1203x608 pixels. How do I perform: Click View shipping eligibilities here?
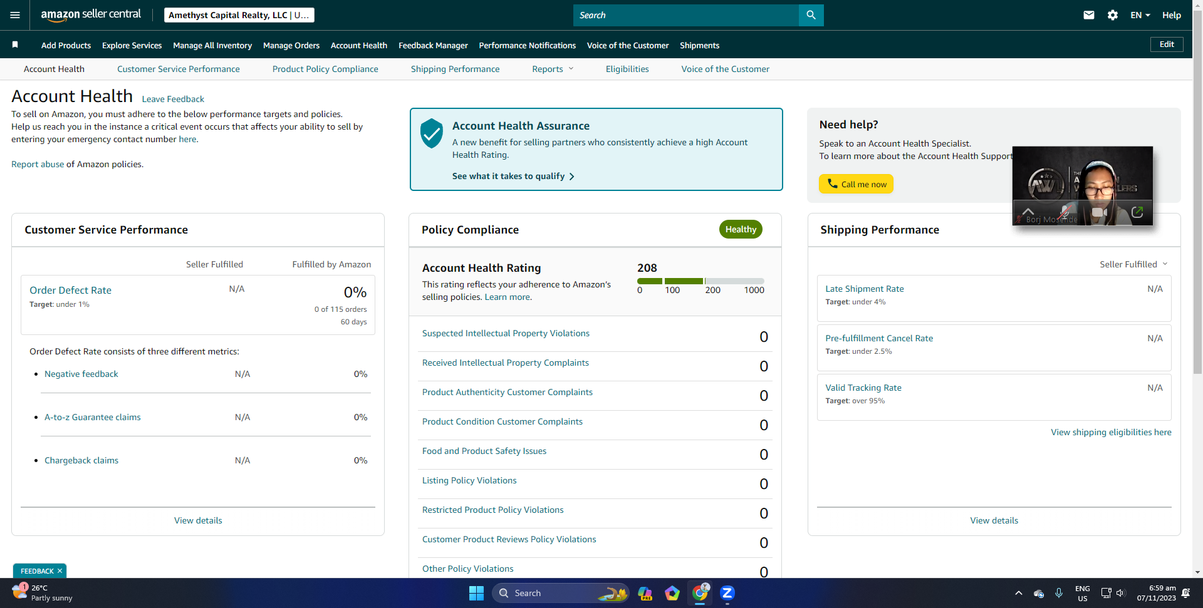[x=1111, y=432]
